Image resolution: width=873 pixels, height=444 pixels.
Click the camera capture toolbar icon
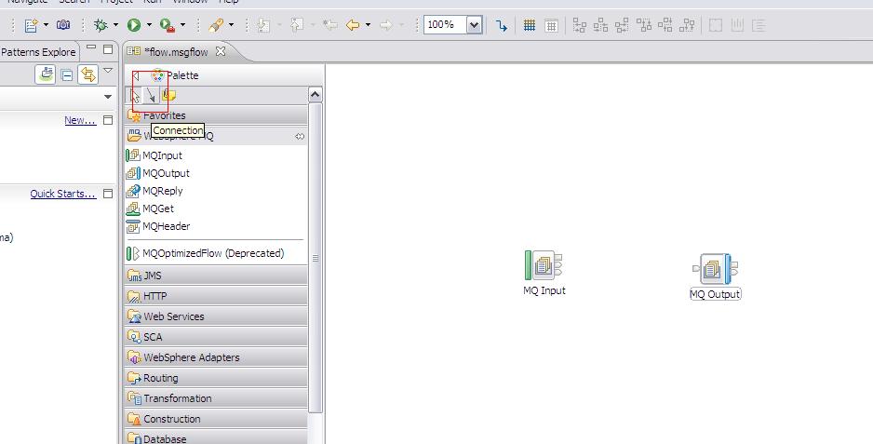tap(63, 25)
